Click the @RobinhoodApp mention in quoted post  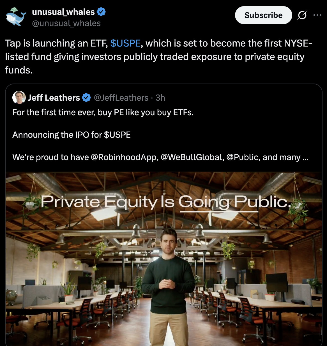pos(124,157)
